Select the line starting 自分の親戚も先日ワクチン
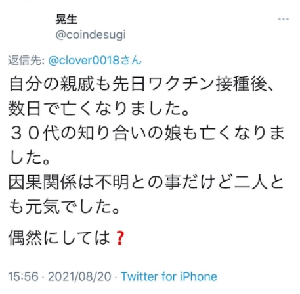 pos(141,84)
